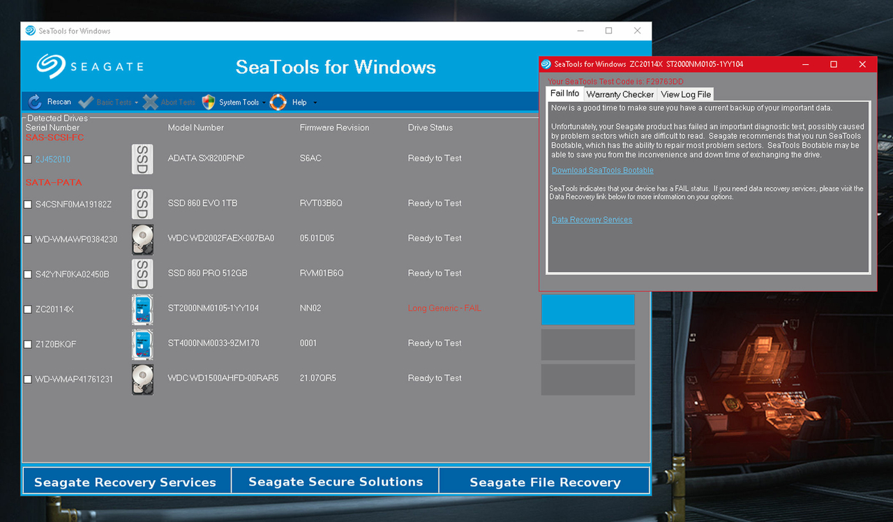Click firmware revision RVM01B6Q
This screenshot has width=893, height=522.
[322, 273]
